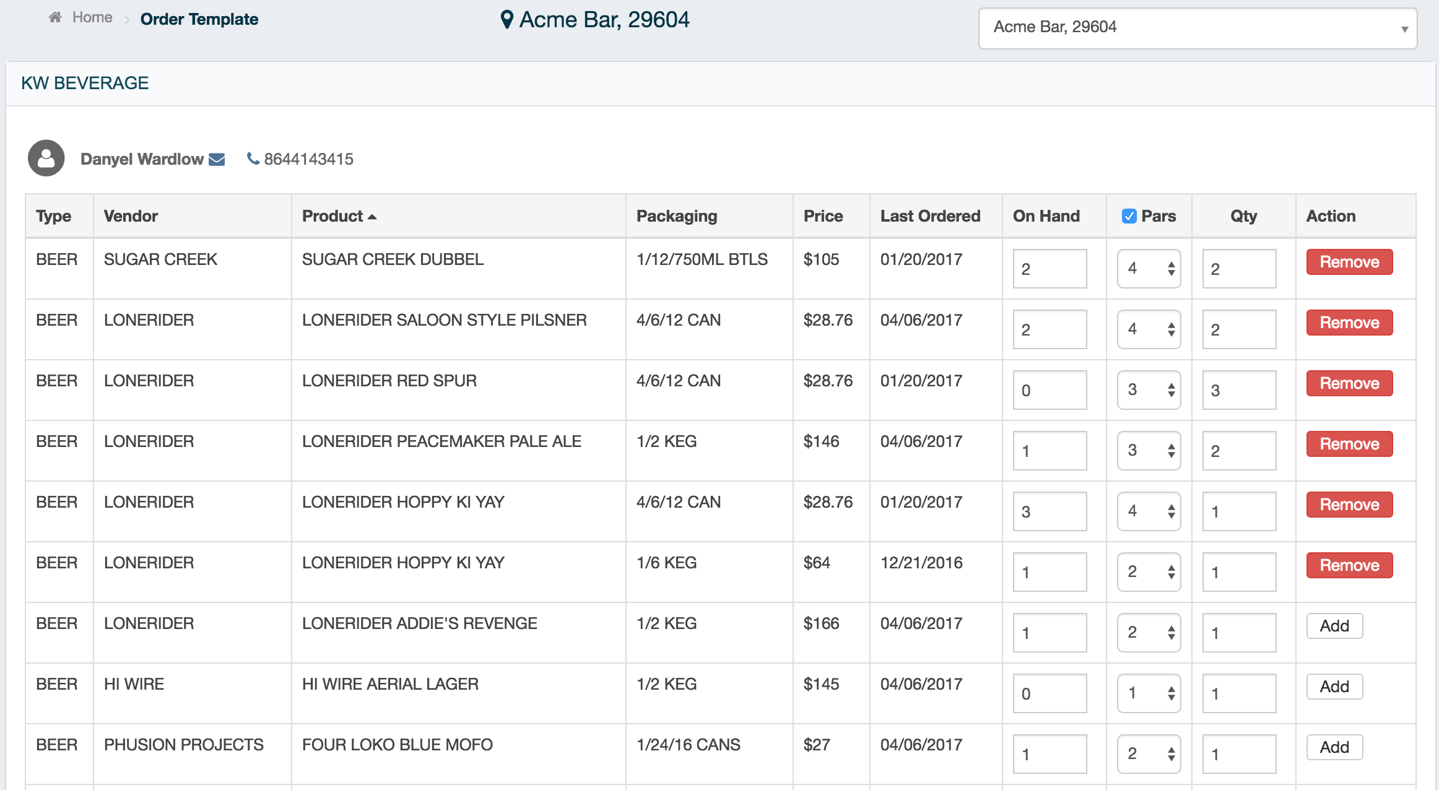
Task: Click Qty field for Sugar Creek Dubbel
Action: click(x=1239, y=269)
